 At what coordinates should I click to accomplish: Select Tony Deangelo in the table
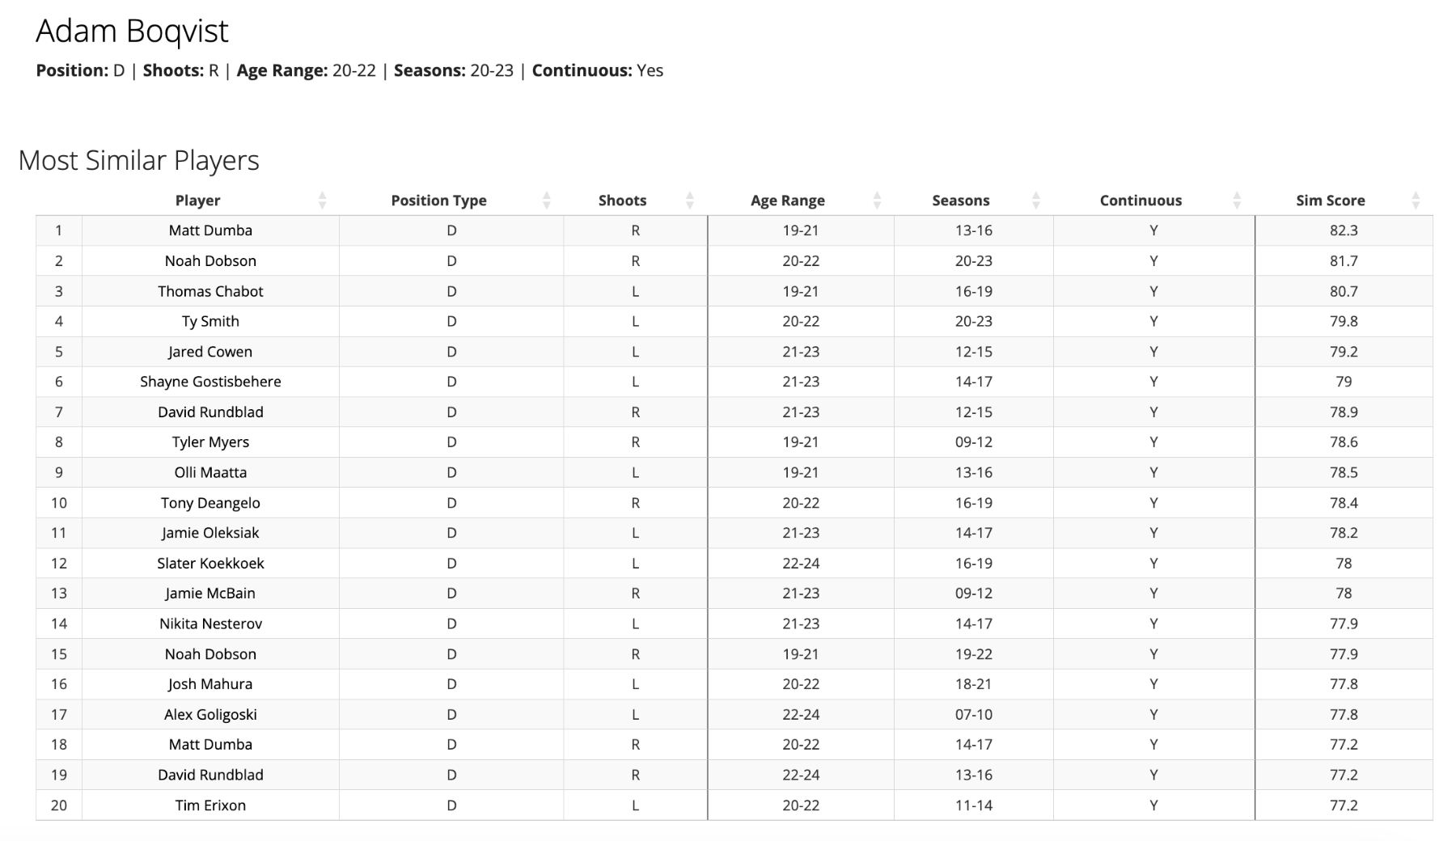(x=210, y=503)
